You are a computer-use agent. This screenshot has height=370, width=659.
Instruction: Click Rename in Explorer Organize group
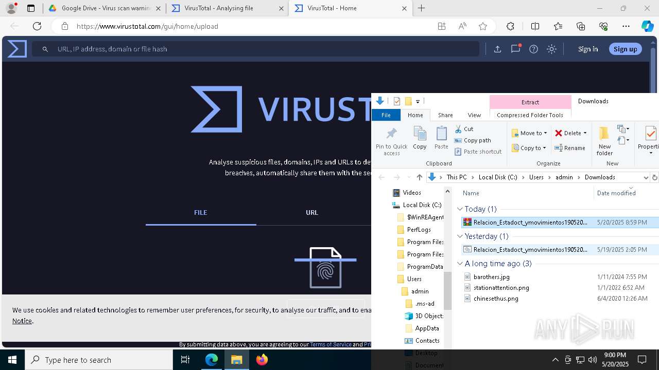pyautogui.click(x=570, y=148)
